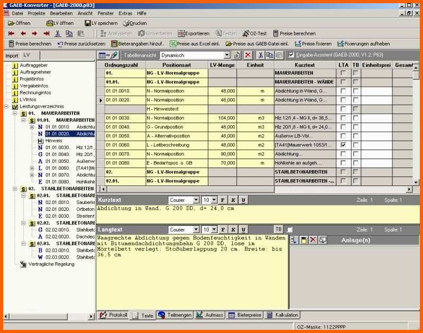Copy using the icon in navigation toolbar
The image size is (423, 333).
pos(69,33)
